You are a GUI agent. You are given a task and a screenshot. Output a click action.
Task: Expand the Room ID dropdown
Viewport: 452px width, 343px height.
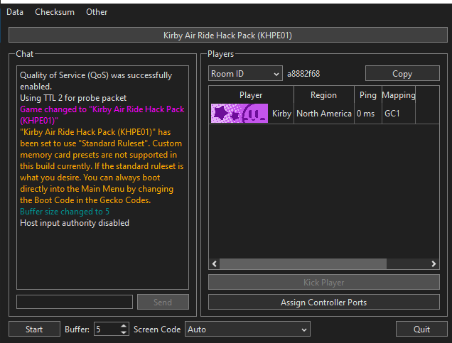(x=245, y=74)
